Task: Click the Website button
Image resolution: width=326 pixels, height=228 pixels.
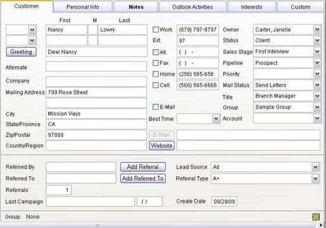Action: click(162, 145)
